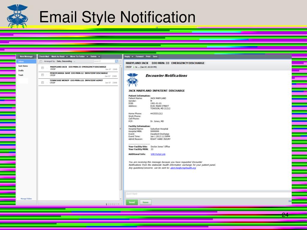
Task: Click the Encounter Notifications heading
Action: (x=166, y=76)
